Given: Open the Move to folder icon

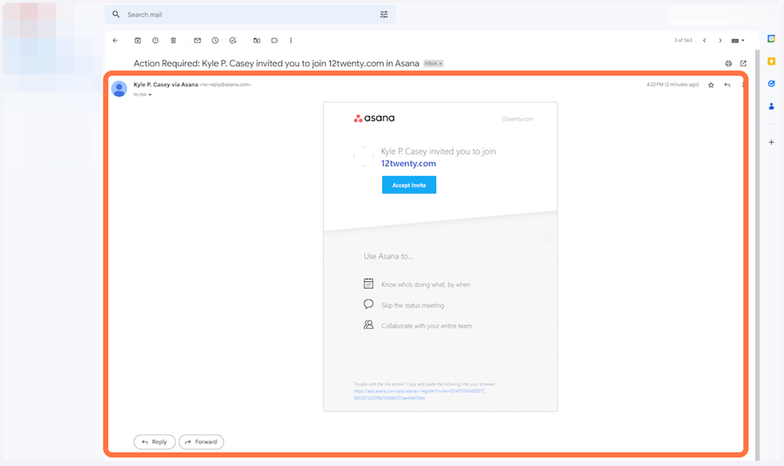Looking at the screenshot, I should pyautogui.click(x=256, y=40).
